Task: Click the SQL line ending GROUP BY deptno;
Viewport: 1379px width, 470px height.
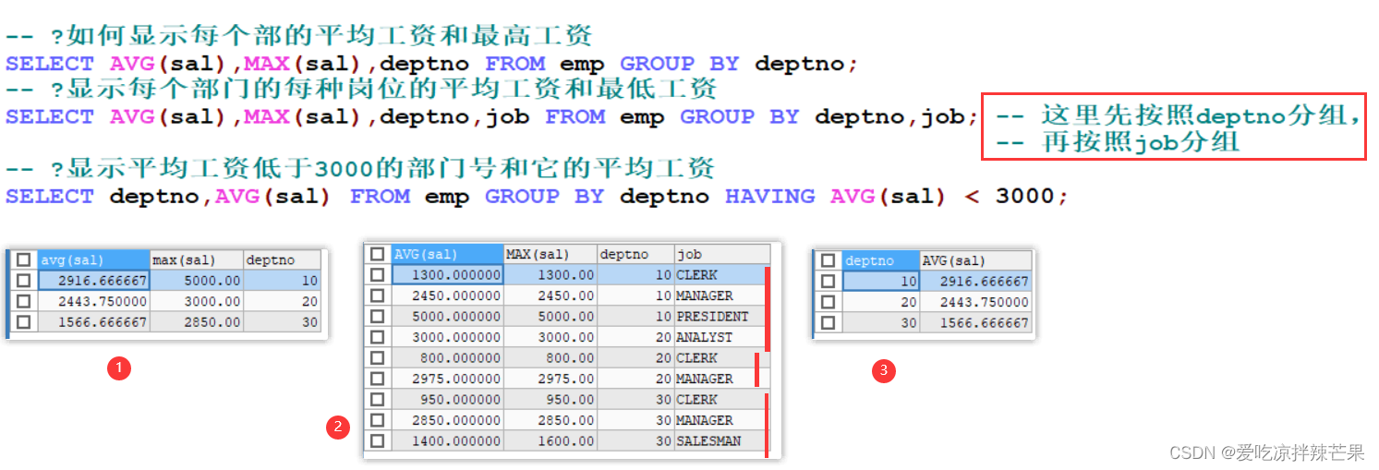Action: pos(432,64)
